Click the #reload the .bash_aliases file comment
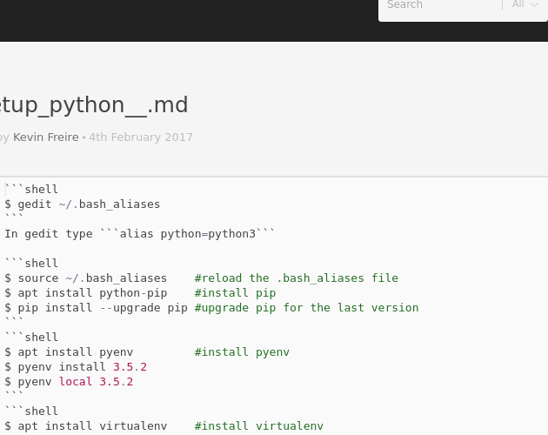The height and width of the screenshot is (435, 548). (297, 278)
